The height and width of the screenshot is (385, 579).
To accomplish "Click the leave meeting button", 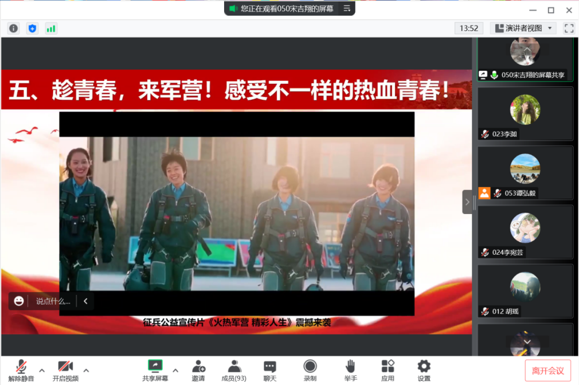I will [x=547, y=371].
